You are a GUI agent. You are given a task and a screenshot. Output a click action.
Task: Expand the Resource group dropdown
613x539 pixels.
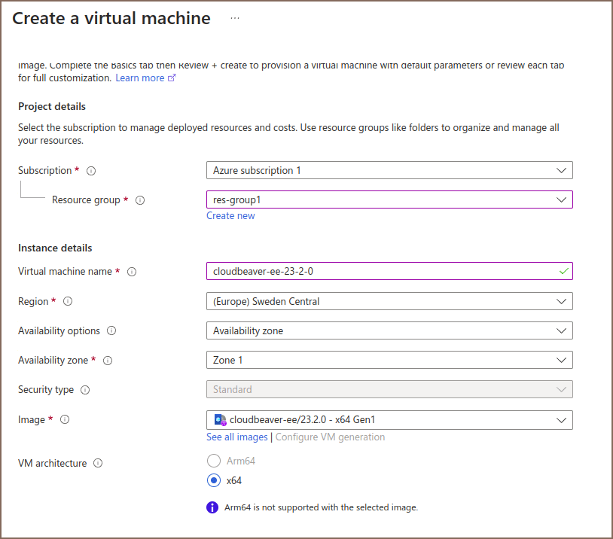[389, 199]
